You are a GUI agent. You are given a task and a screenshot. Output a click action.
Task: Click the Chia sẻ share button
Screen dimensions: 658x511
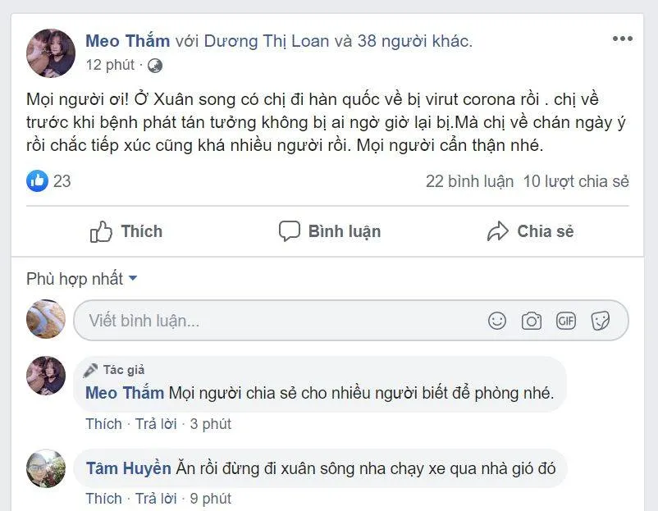tap(530, 231)
